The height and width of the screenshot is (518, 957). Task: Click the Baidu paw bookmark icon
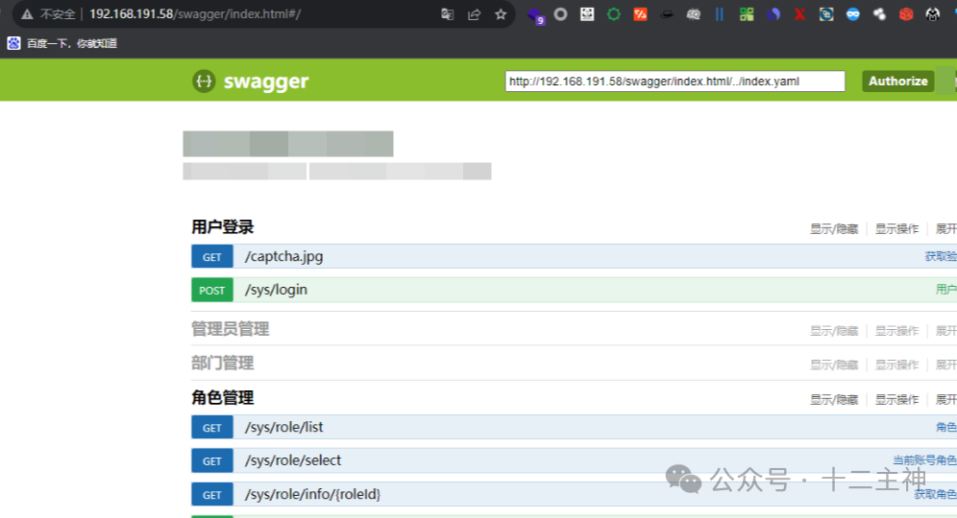(13, 43)
